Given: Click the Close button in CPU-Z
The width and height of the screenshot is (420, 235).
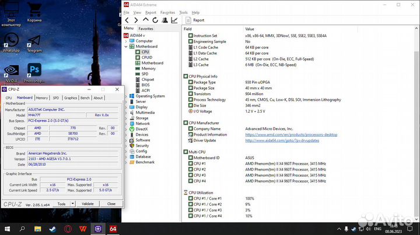Looking at the screenshot, I should point(111,204).
